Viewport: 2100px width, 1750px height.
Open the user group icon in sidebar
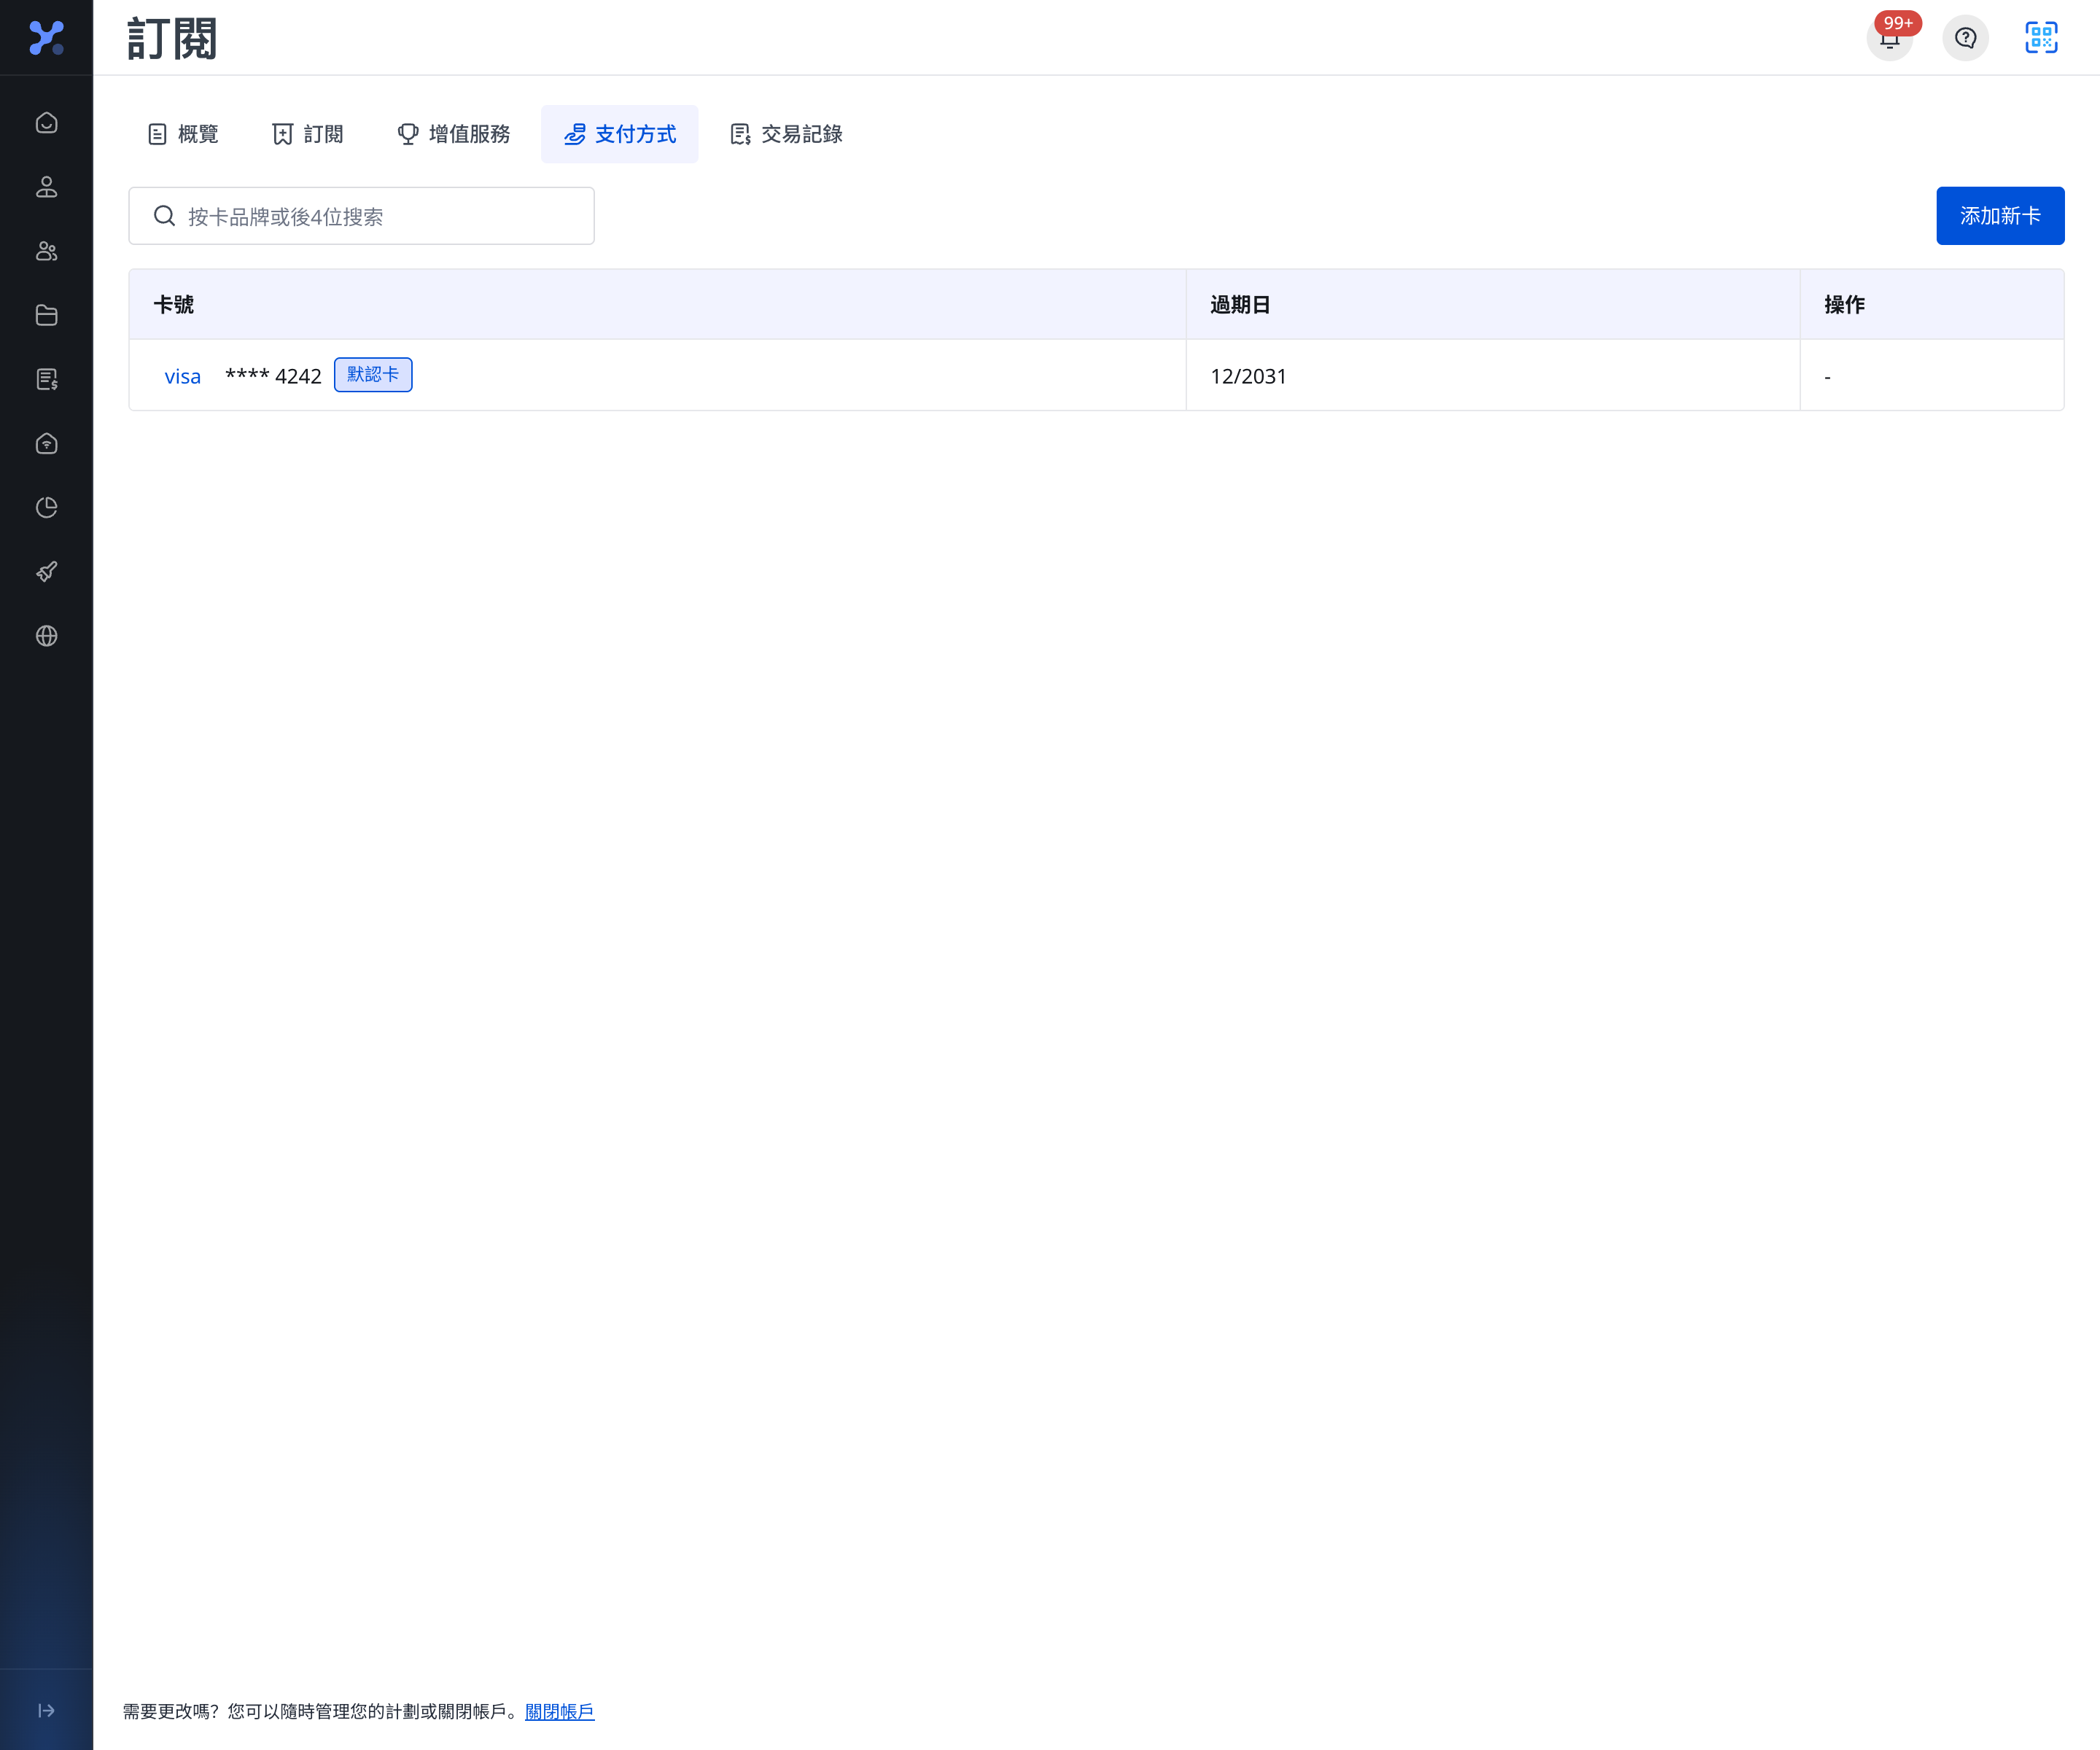pos(46,251)
